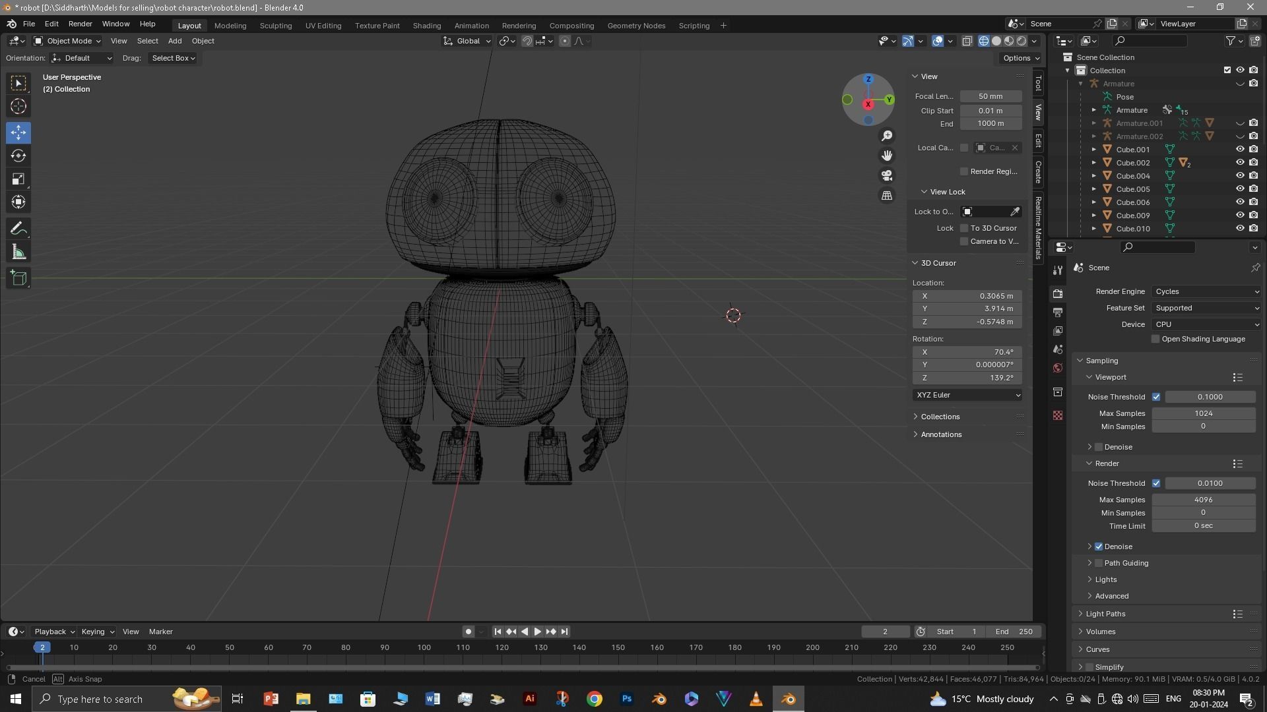Viewport: 1267px width, 712px height.
Task: Play the animation forward
Action: point(537,632)
